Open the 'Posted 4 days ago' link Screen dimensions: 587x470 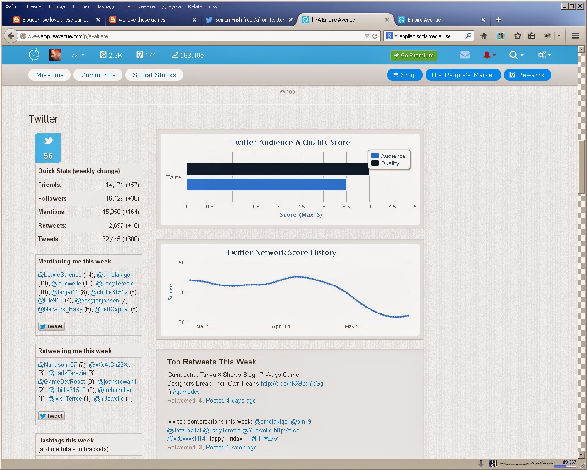click(x=231, y=401)
